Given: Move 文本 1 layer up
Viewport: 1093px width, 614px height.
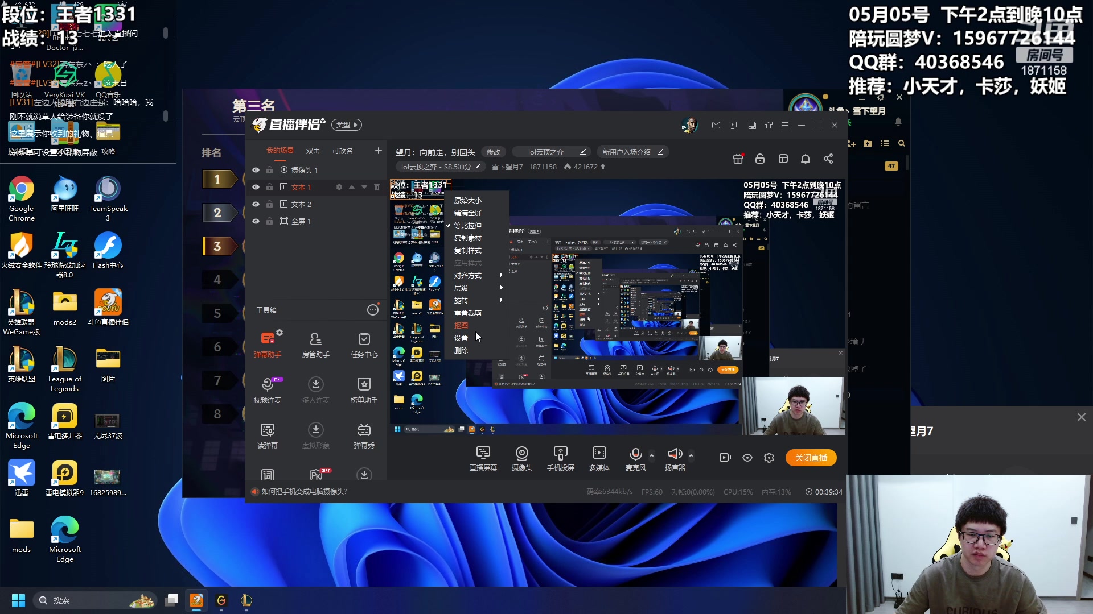Looking at the screenshot, I should [352, 187].
